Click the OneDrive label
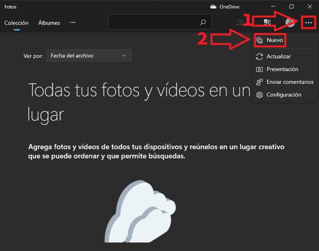 [229, 7]
